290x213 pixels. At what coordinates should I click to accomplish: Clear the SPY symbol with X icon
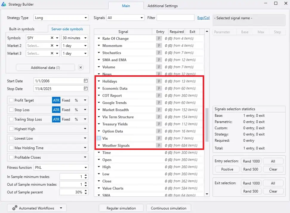tap(52, 38)
